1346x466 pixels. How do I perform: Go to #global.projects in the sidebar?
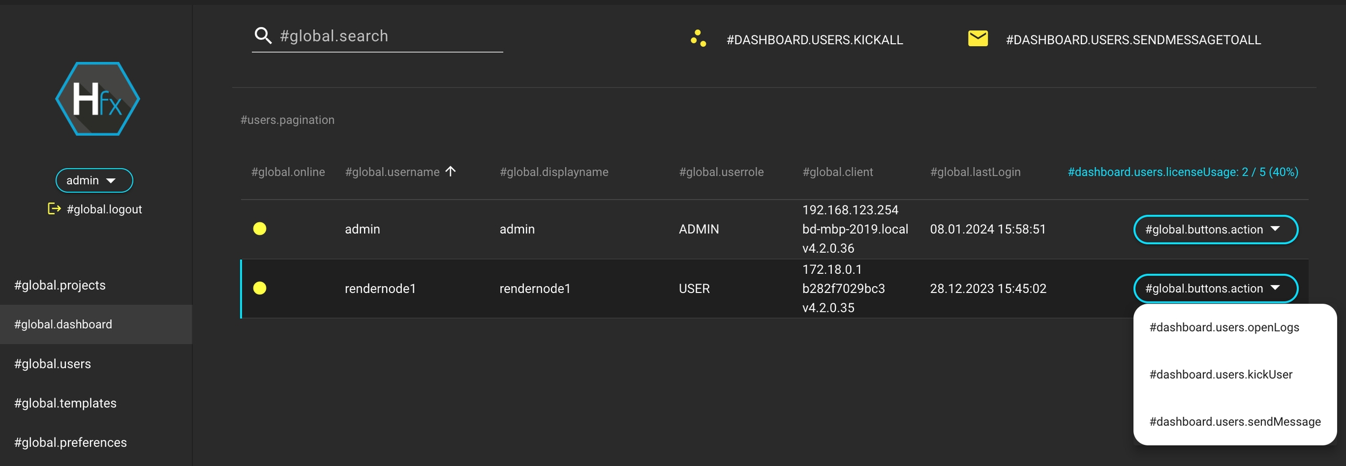60,286
